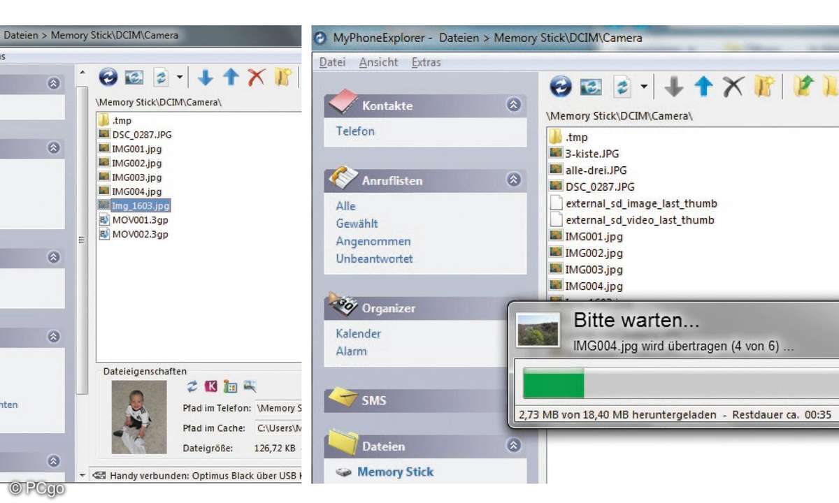
Task: Click the green transfer progress bar
Action: [x=553, y=384]
